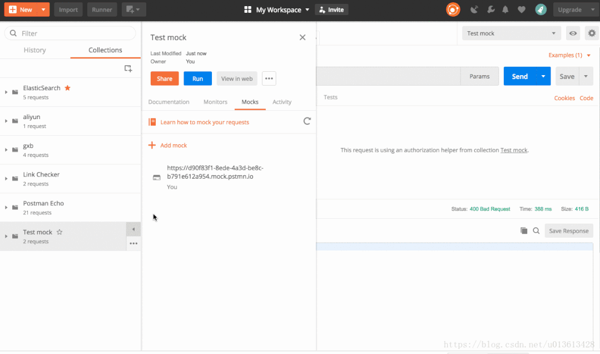Click View in web
The height and width of the screenshot is (354, 600).
click(237, 78)
